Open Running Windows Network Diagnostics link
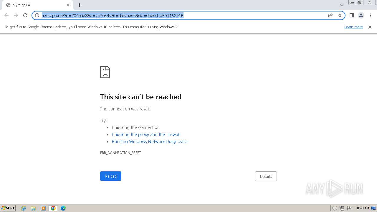This screenshot has width=377, height=212. point(150,142)
